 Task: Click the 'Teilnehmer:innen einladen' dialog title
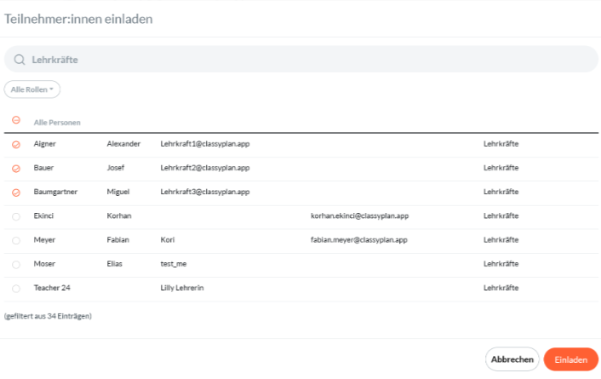coord(78,19)
